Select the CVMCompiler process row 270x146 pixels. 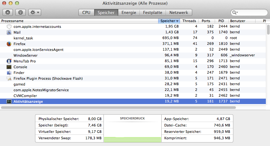[x=133, y=95]
